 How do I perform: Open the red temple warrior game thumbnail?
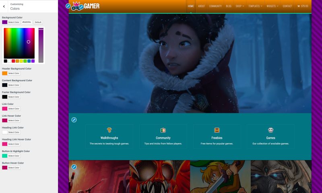(x=99, y=177)
